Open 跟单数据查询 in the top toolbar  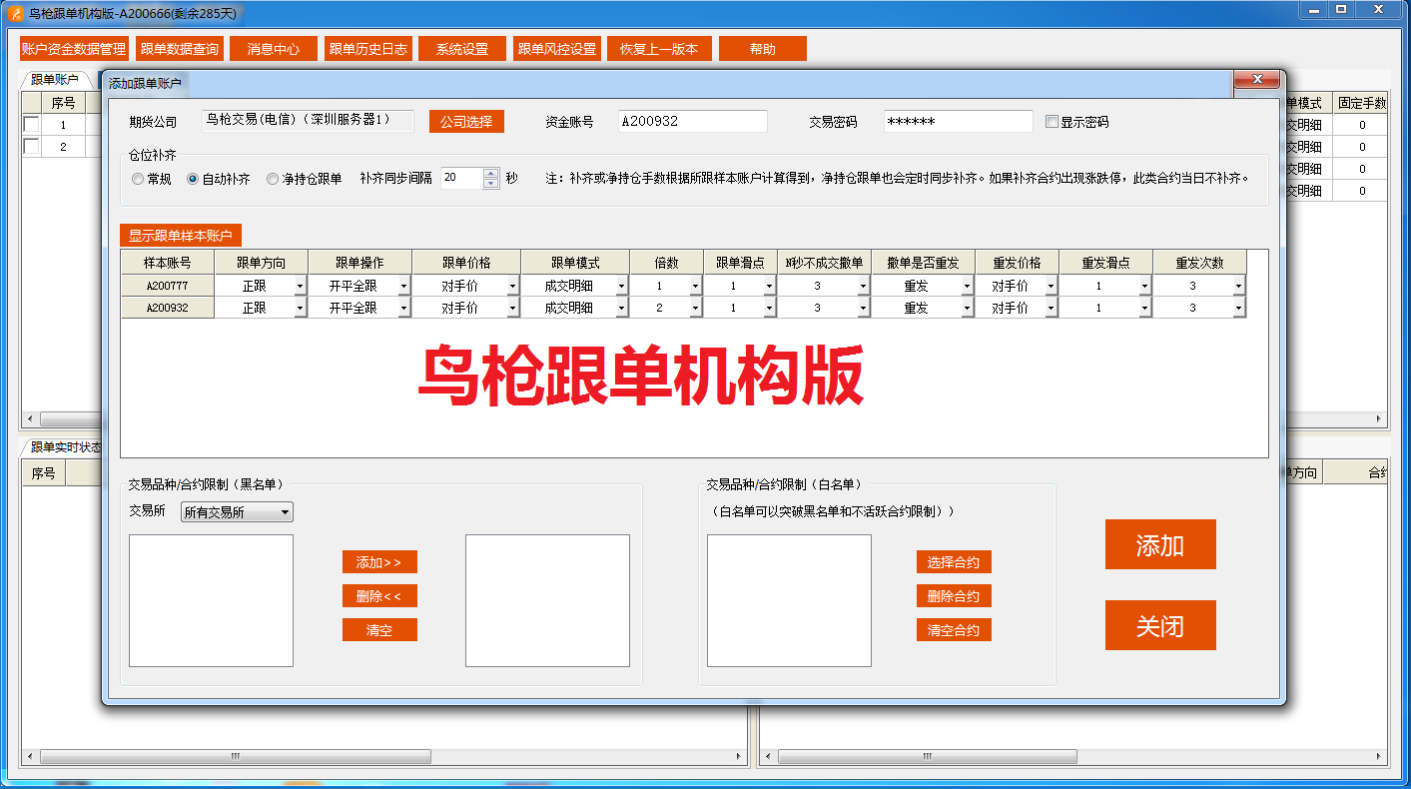(x=180, y=49)
